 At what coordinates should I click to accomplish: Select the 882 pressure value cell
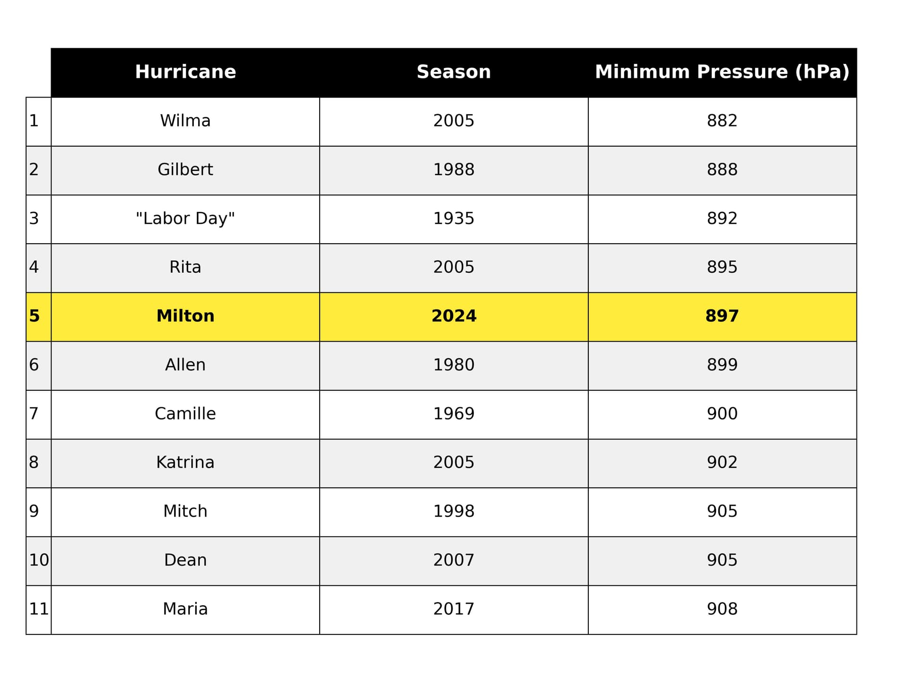[722, 122]
